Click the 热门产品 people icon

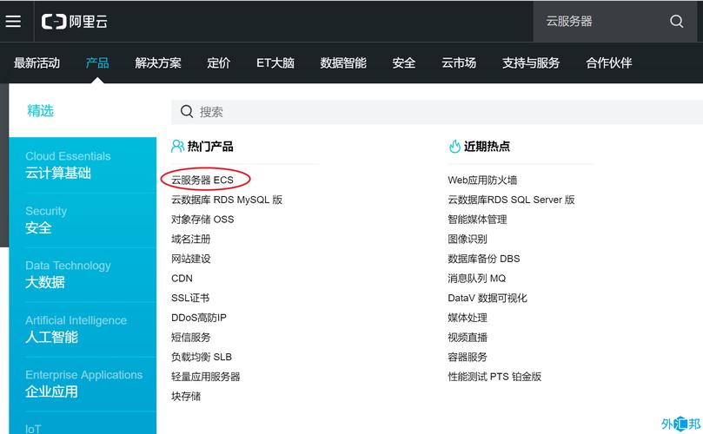[x=177, y=146]
